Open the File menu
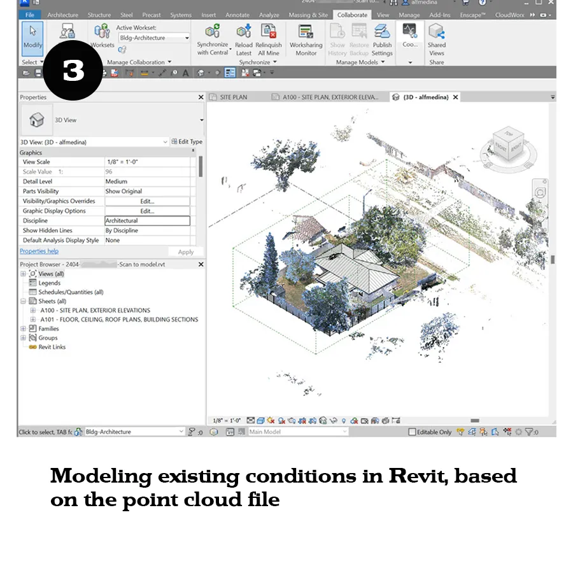Image resolution: width=573 pixels, height=573 pixels. tap(29, 15)
